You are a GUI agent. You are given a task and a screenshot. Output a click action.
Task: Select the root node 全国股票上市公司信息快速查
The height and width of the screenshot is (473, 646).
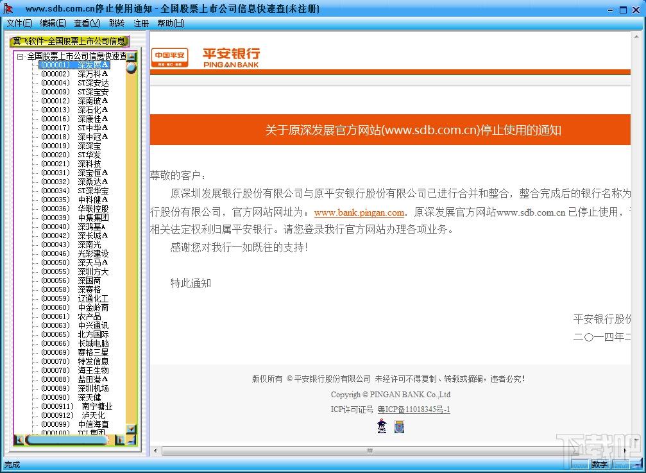click(76, 56)
